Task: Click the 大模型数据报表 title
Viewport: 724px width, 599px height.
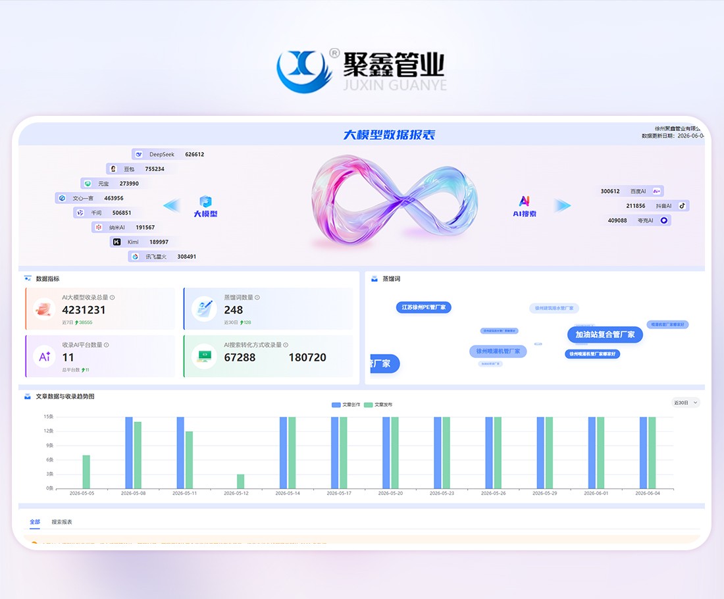Action: click(389, 135)
